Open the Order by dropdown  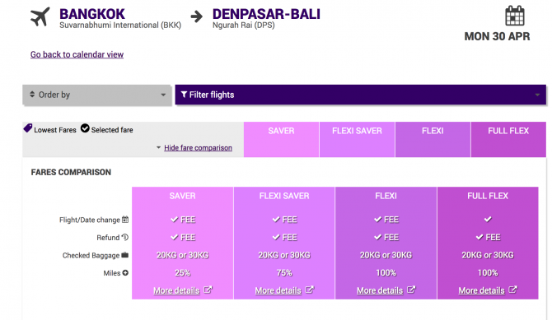click(97, 95)
